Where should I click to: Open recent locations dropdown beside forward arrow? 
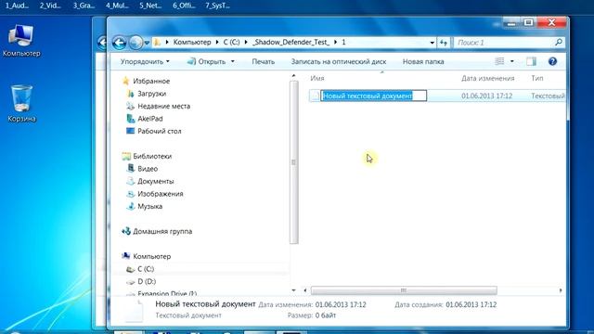point(147,43)
